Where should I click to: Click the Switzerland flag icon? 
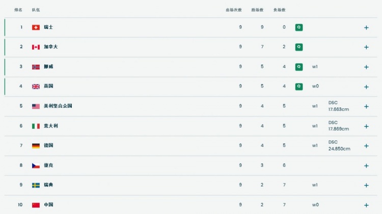pyautogui.click(x=36, y=27)
